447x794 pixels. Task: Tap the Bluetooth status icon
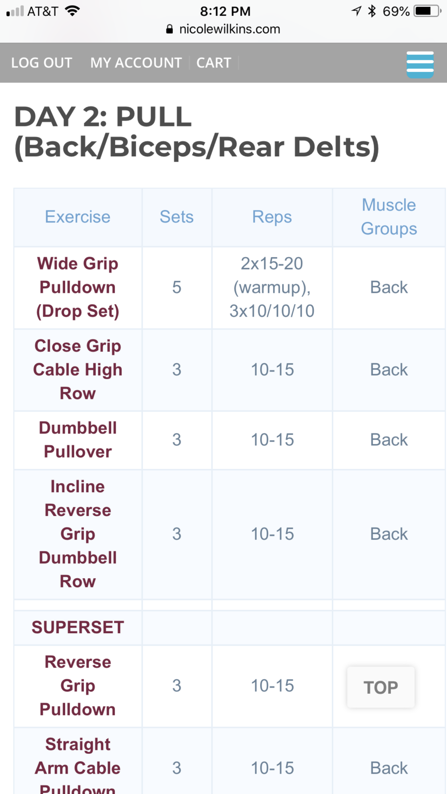point(372,11)
